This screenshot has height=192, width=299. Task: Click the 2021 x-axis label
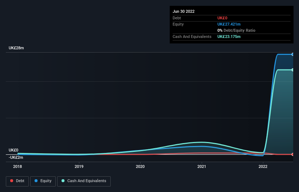point(201,166)
